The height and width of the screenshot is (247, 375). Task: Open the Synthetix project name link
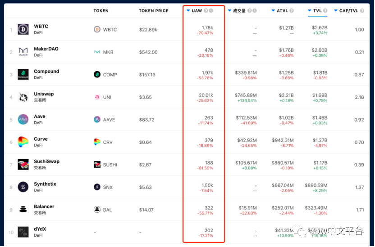45,184
